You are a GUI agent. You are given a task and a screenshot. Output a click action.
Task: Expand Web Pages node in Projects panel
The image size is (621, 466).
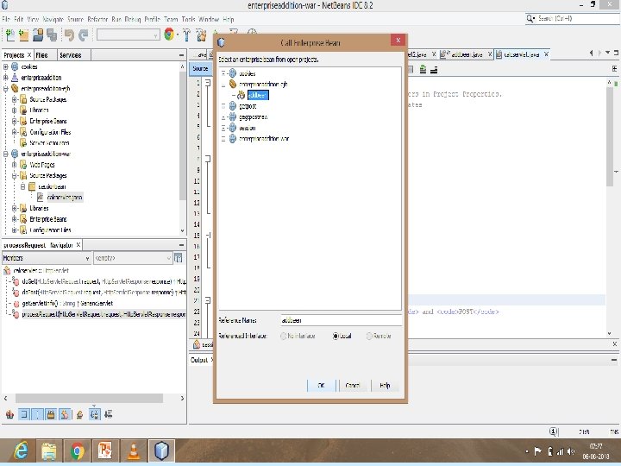point(15,165)
